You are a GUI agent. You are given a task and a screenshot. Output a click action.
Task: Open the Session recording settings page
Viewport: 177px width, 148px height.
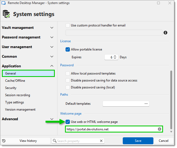(17, 95)
